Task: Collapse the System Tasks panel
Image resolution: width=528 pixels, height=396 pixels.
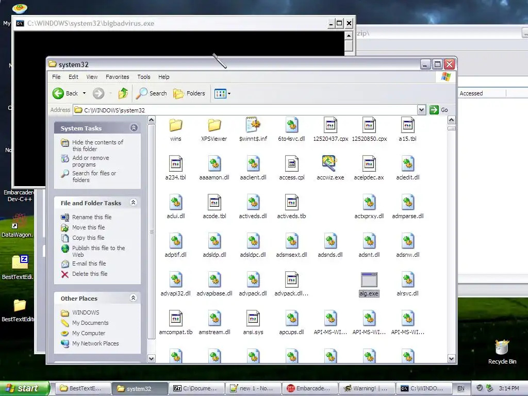Action: [134, 128]
